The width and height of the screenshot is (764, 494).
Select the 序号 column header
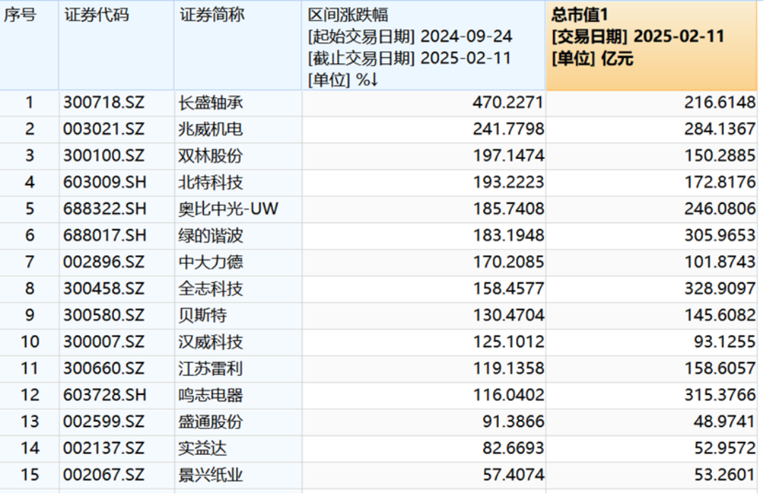[x=29, y=46]
